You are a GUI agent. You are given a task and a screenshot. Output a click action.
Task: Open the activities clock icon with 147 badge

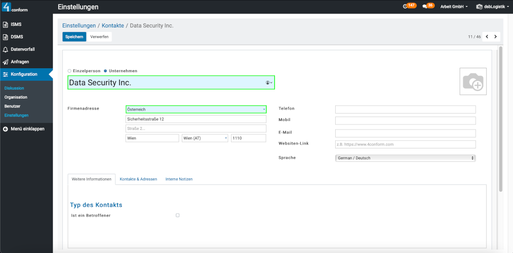(406, 6)
